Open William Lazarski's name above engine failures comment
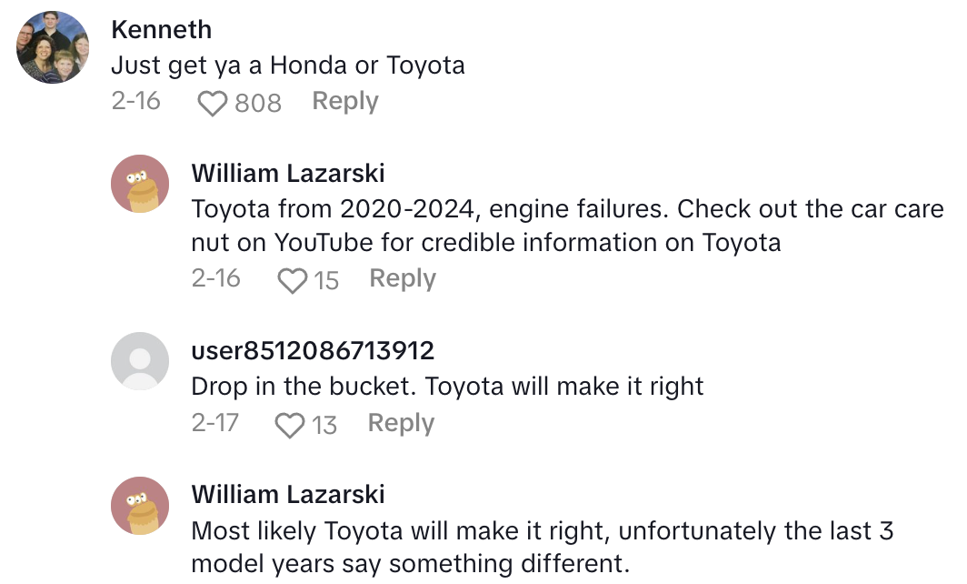 (288, 173)
